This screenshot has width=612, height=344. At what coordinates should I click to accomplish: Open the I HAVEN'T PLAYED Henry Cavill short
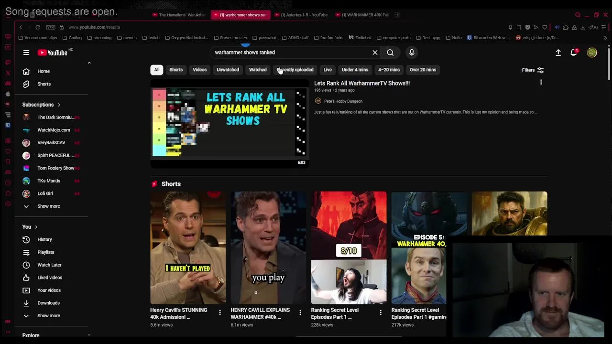click(x=188, y=247)
